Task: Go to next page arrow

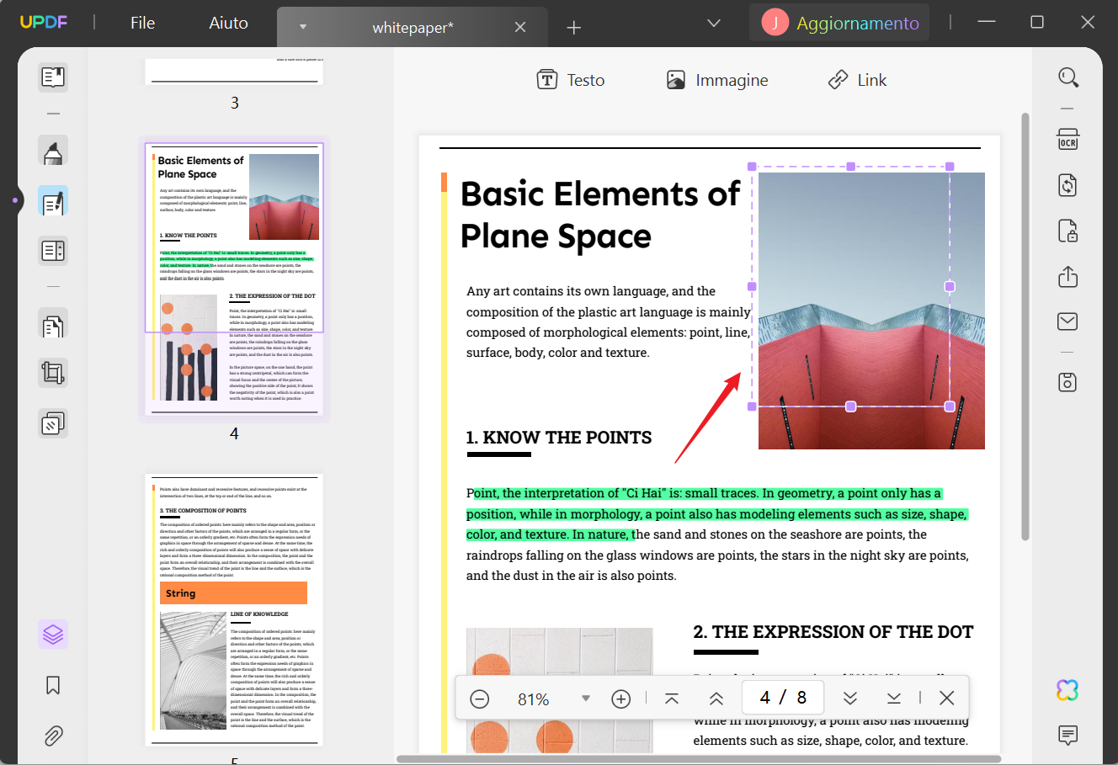Action: 850,699
